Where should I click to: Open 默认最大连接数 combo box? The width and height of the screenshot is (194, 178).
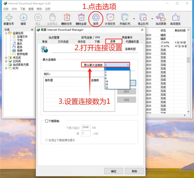pos(117,65)
